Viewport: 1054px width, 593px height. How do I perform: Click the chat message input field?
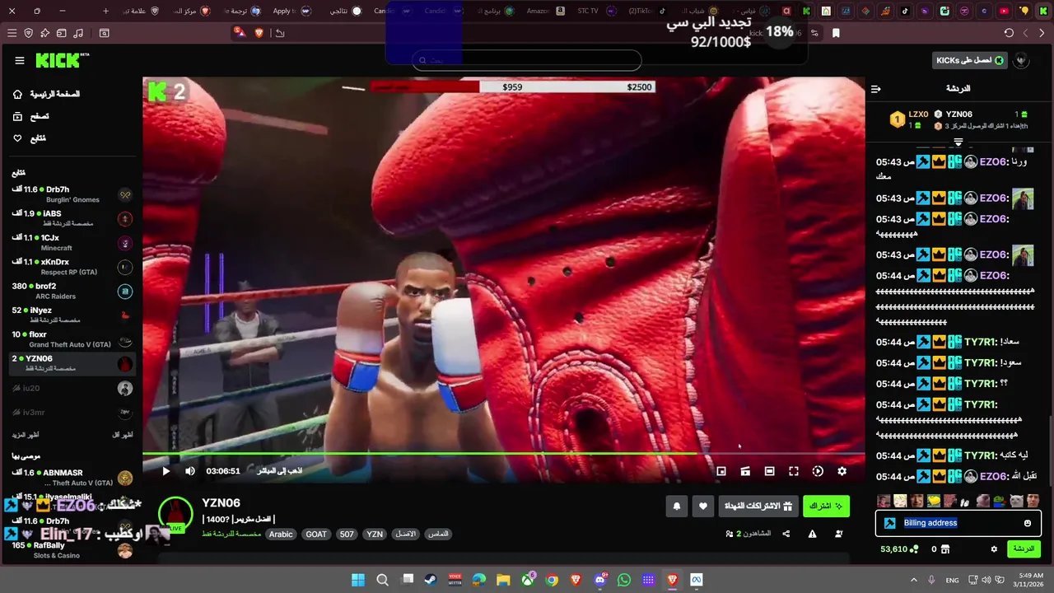click(x=958, y=523)
